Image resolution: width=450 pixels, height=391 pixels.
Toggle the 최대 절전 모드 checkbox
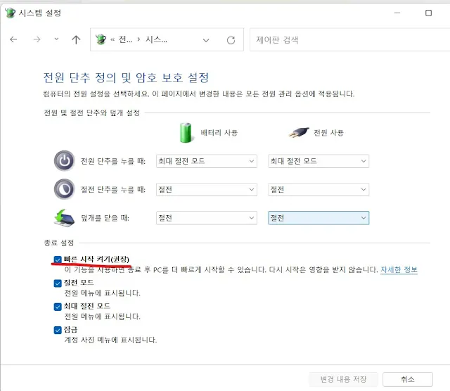58,307
